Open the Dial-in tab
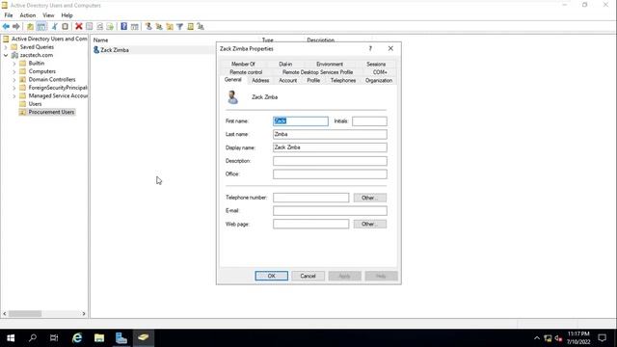Image resolution: width=617 pixels, height=347 pixels. (285, 64)
